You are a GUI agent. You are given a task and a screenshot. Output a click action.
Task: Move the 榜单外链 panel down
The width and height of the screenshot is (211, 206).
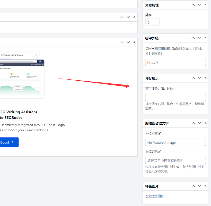(x=199, y=38)
